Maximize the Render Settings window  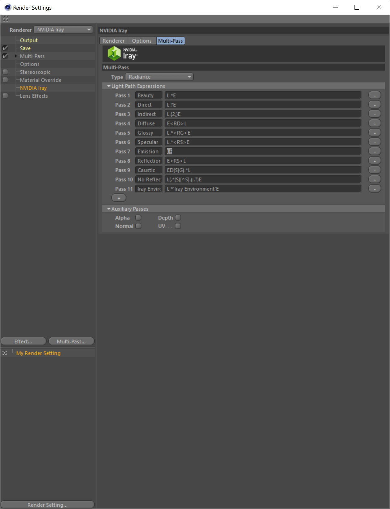tap(357, 7)
